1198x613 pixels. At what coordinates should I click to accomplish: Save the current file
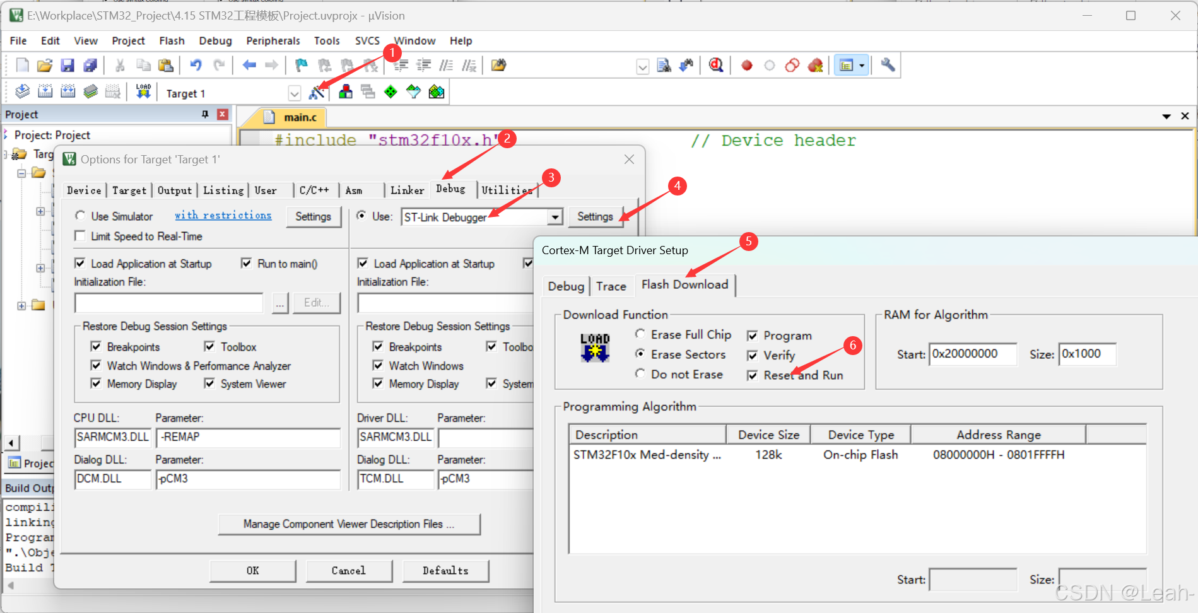tap(68, 65)
